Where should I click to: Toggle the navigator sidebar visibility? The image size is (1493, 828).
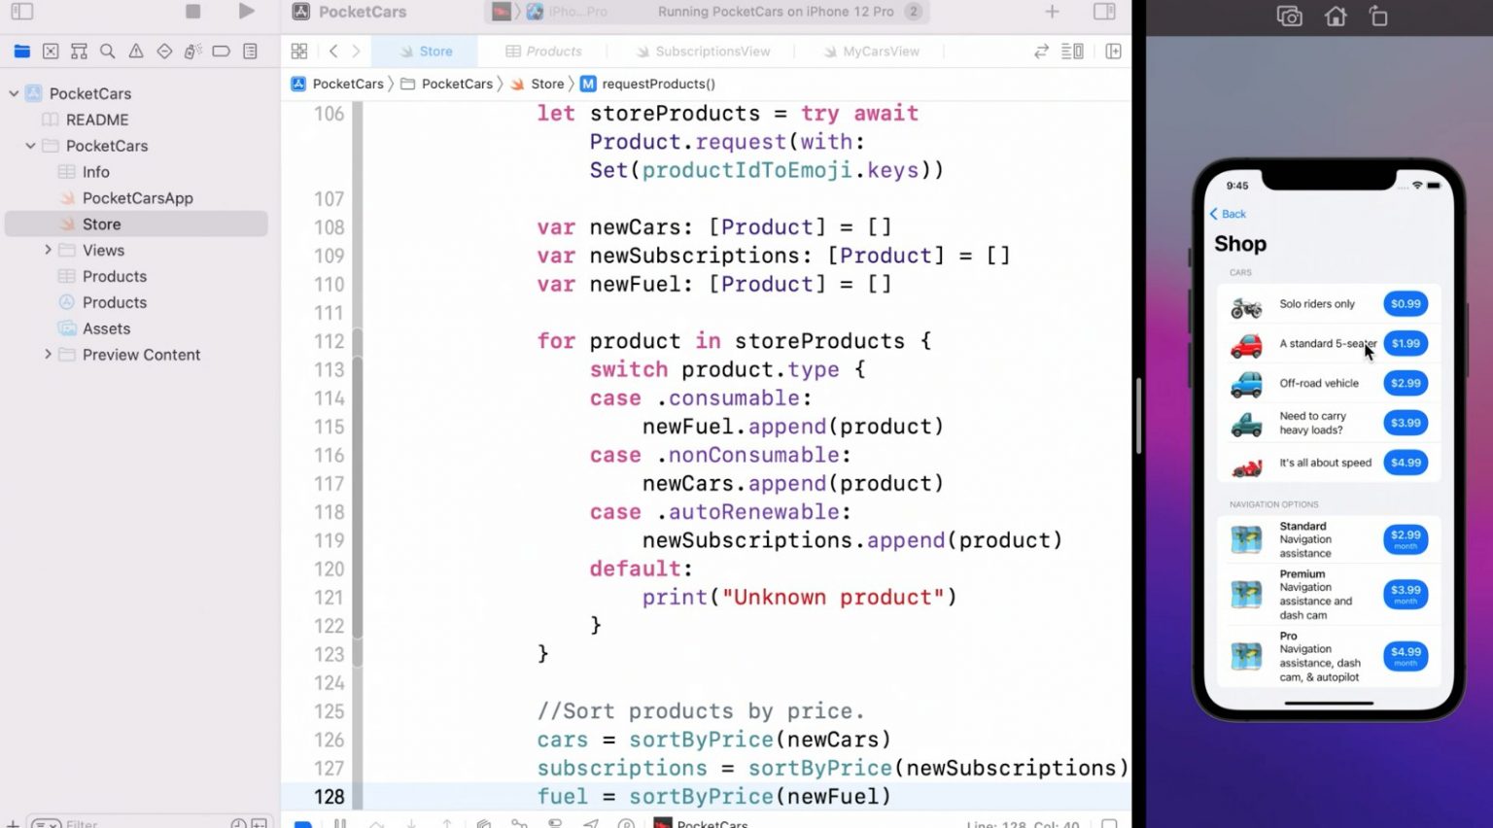(x=22, y=12)
